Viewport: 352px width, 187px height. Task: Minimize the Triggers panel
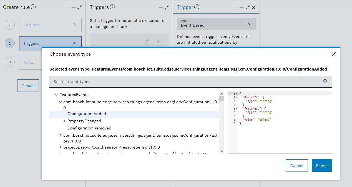point(160,8)
